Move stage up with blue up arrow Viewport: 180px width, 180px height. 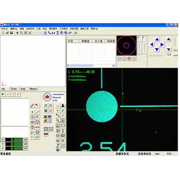click(x=157, y=39)
